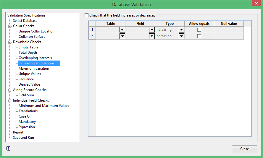Select Increasing and Decreasing item
This screenshot has height=158, width=263.
tap(39, 63)
